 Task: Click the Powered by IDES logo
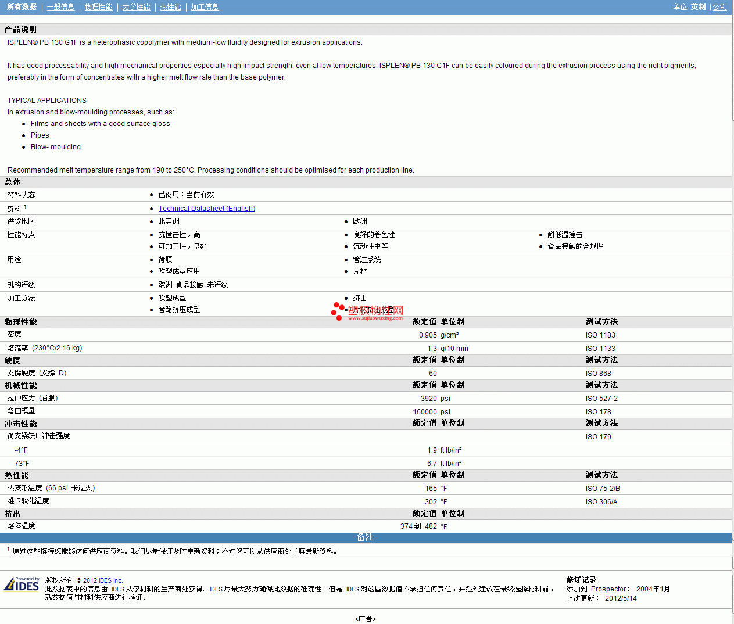[22, 584]
